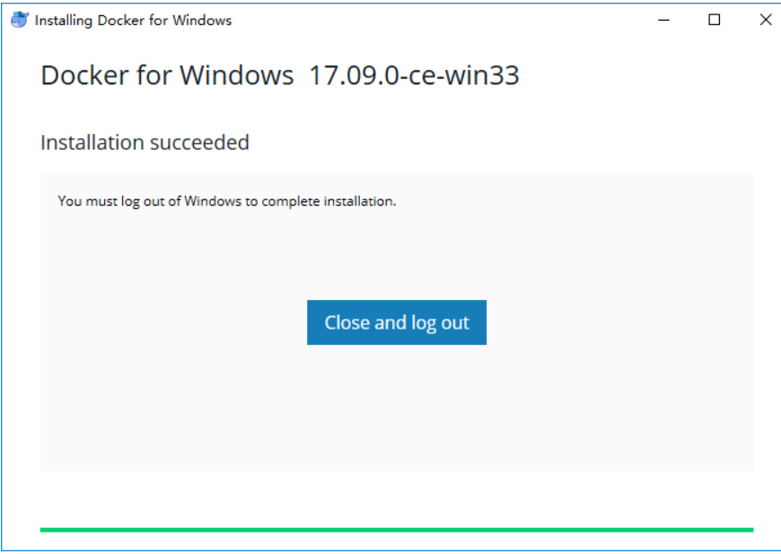The image size is (781, 554).
Task: Click the word succeeded in the status line
Action: point(199,143)
